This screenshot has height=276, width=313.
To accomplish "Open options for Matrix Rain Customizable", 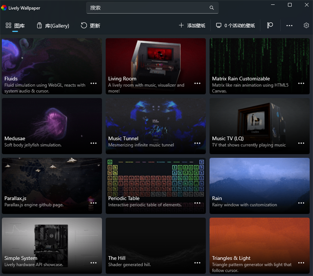I will (x=301, y=83).
